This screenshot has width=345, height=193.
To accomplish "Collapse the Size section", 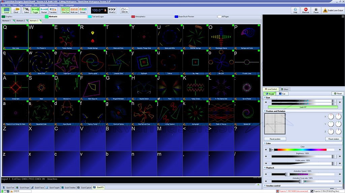I will [x=265, y=98].
